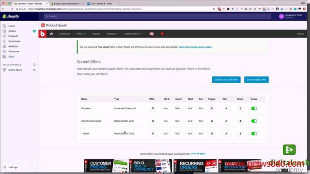Click the 'Bracelets' name cell

pyautogui.click(x=86, y=108)
